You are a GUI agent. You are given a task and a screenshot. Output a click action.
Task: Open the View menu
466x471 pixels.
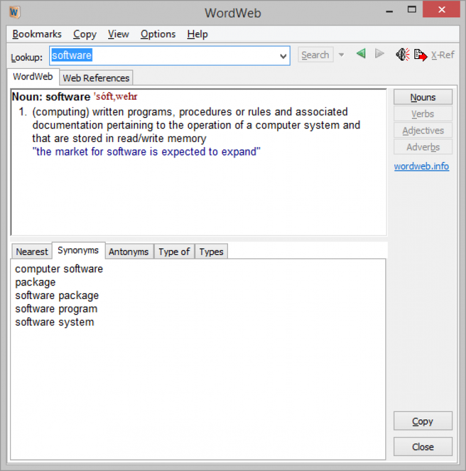[x=119, y=34]
